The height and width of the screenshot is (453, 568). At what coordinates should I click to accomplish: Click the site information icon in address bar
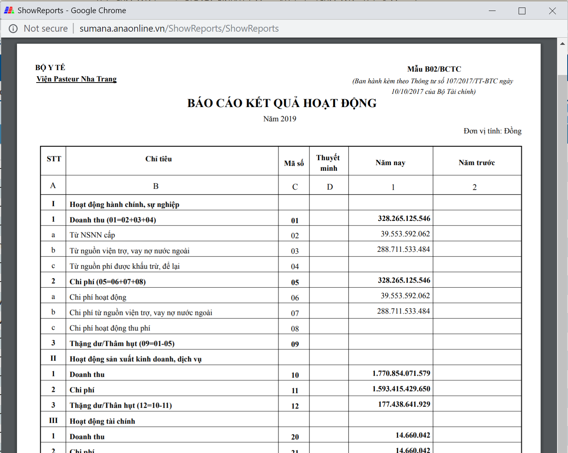coord(13,29)
